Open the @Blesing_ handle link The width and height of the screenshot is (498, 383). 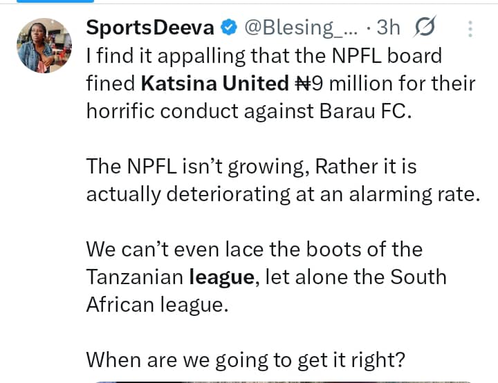pos(298,28)
